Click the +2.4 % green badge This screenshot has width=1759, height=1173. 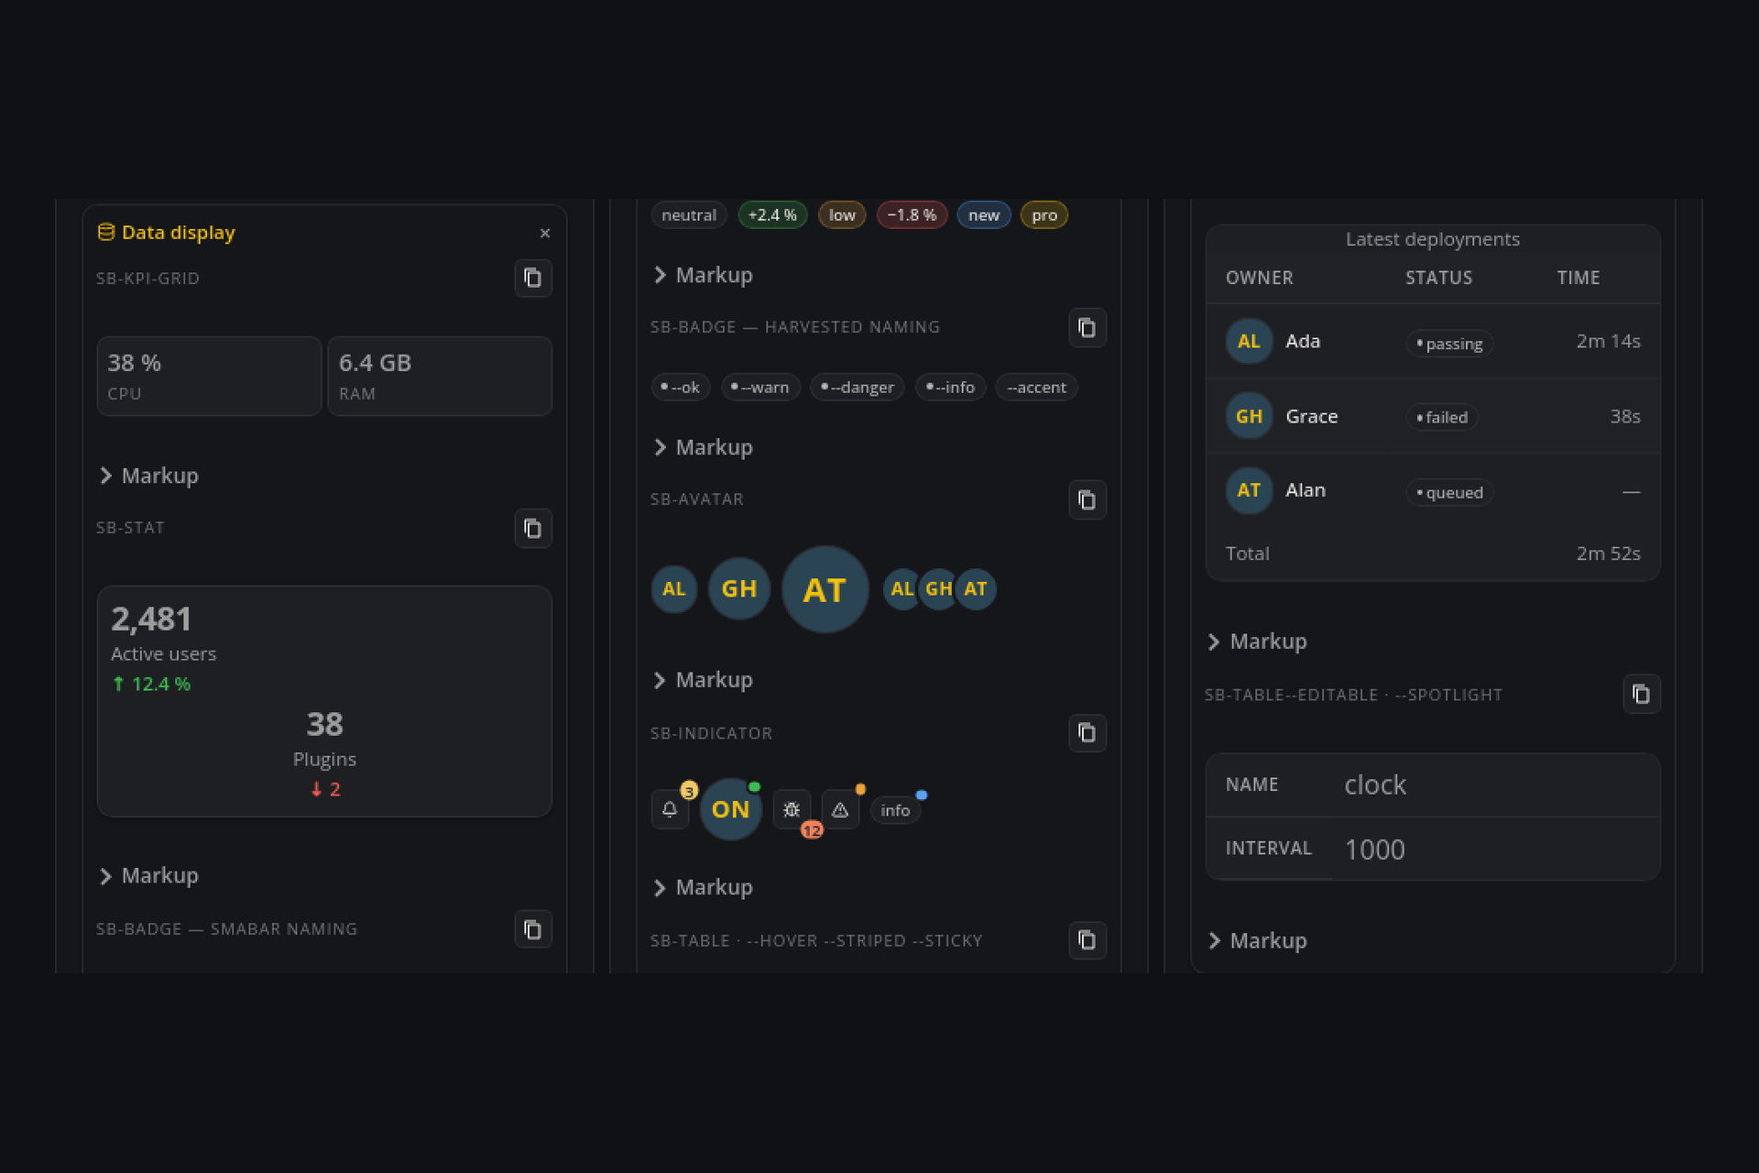tap(772, 215)
